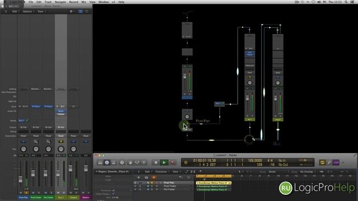358x201 pixels.
Task: Click the Bus 1 send slot on Post Pan
Action: (x=21, y=121)
